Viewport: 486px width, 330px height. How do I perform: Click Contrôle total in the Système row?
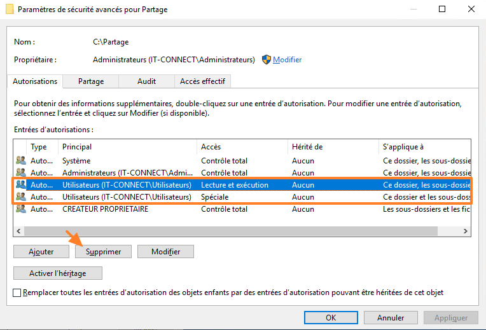click(x=224, y=160)
